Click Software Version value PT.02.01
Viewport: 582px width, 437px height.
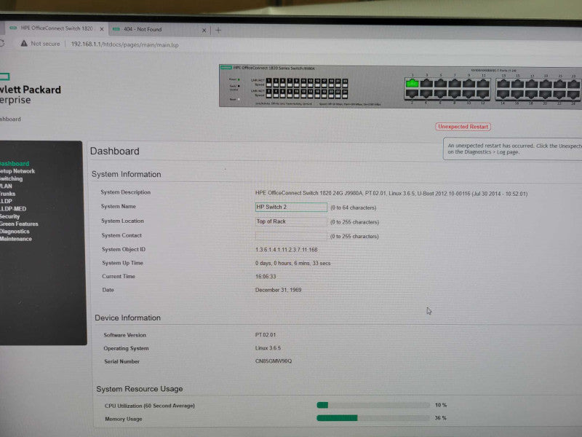[266, 335]
